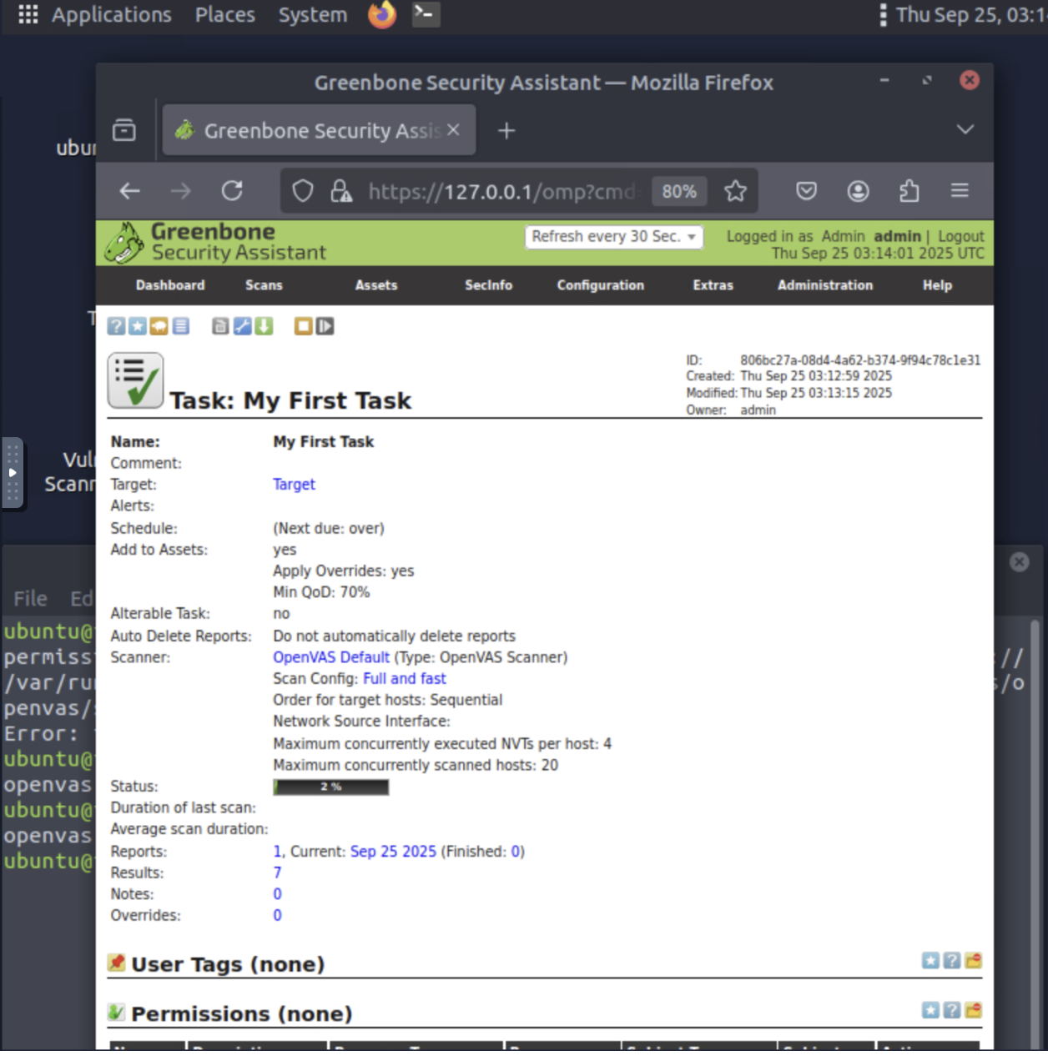Open the Firefox hamburger menu

pyautogui.click(x=960, y=191)
